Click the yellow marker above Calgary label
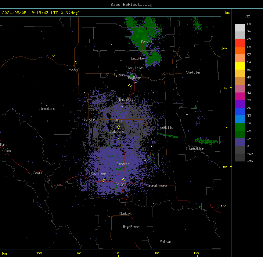This screenshot has height=257, width=263. 124,180
